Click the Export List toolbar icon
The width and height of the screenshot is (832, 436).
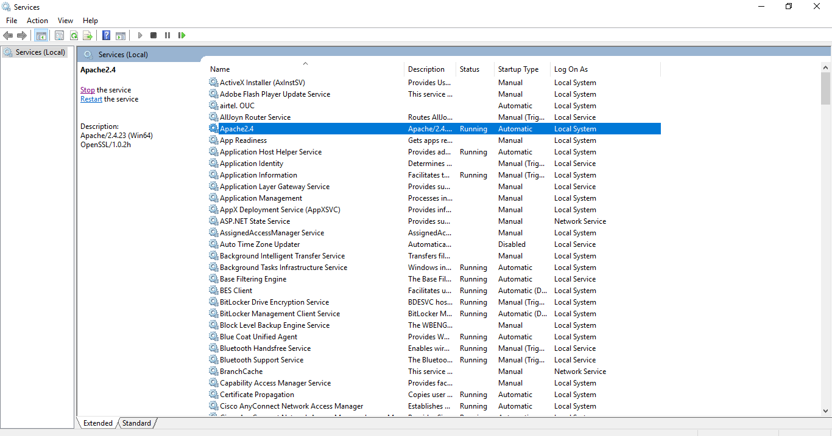tap(87, 35)
